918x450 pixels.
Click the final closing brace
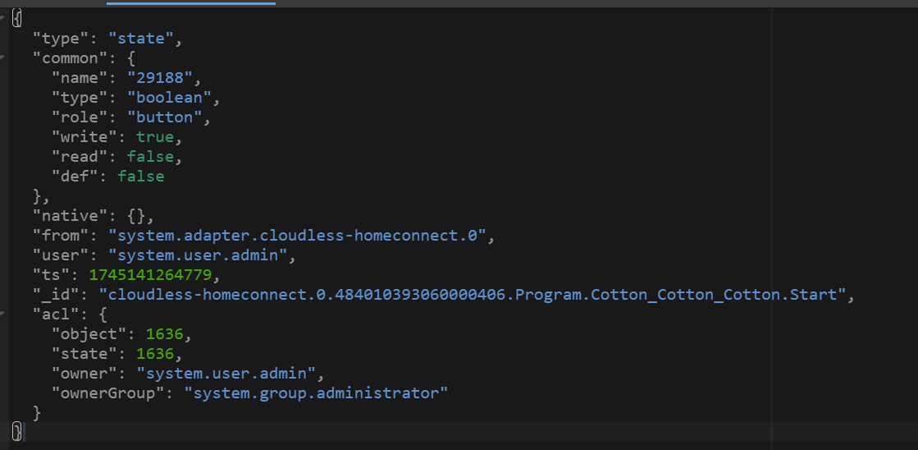coord(17,430)
